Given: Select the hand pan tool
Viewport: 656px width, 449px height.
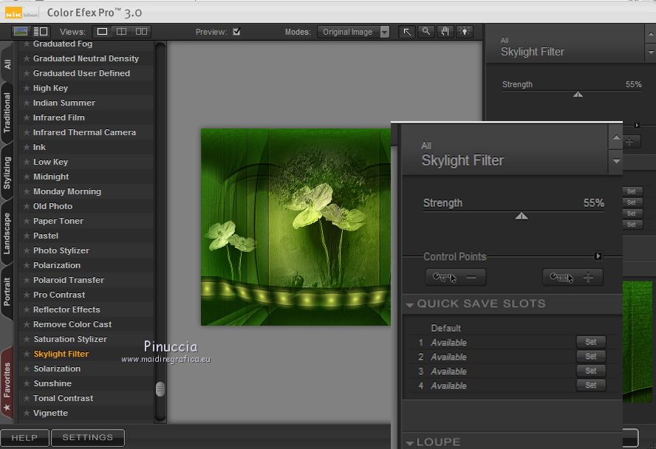Looking at the screenshot, I should coord(445,32).
